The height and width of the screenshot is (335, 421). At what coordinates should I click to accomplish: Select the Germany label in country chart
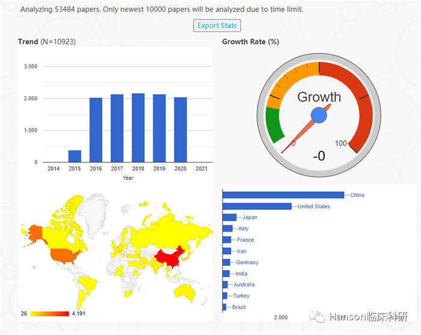point(247,262)
